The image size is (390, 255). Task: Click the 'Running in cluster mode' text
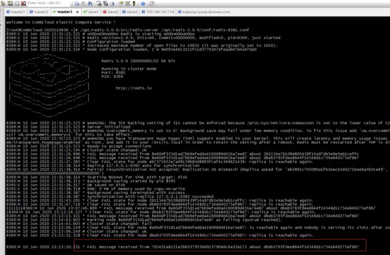point(129,68)
